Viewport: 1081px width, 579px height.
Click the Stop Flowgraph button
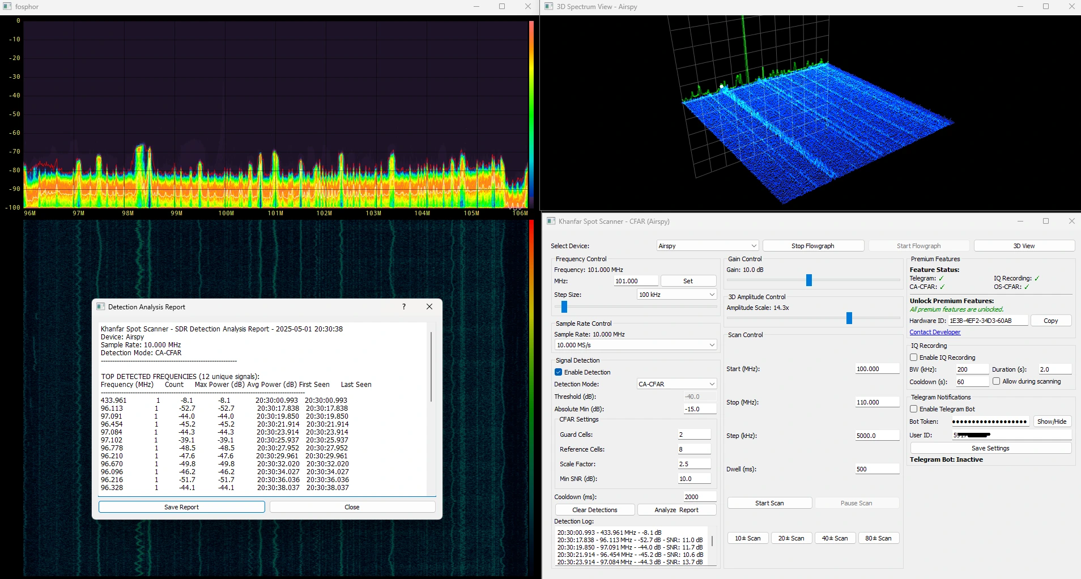(x=813, y=246)
